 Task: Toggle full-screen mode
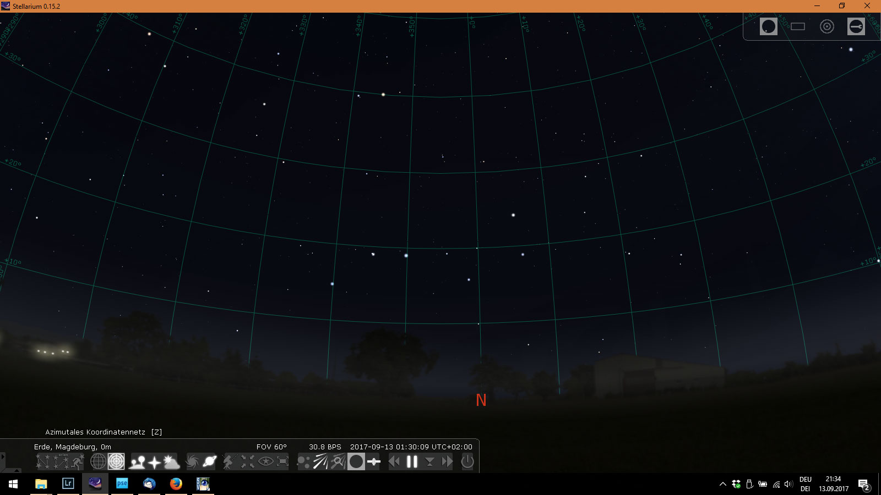(283, 462)
